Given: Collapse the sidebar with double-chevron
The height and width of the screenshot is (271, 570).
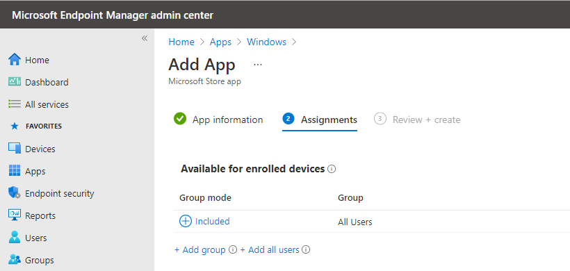Looking at the screenshot, I should click(x=145, y=38).
